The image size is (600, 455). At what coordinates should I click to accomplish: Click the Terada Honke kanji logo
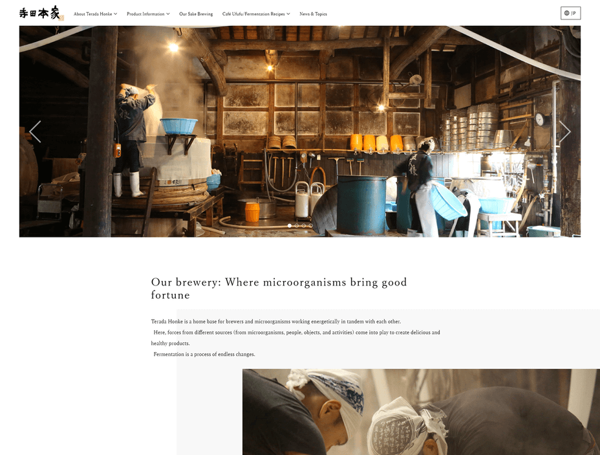click(41, 13)
